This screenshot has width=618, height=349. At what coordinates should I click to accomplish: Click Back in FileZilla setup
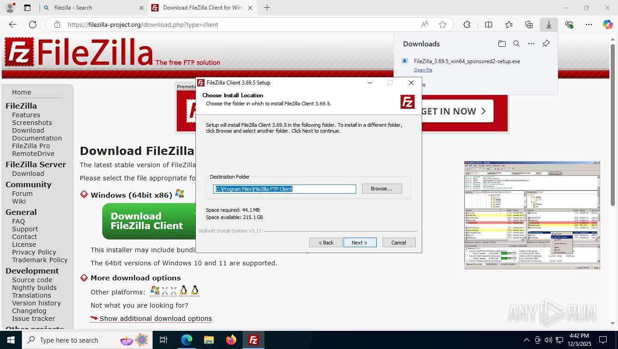326,243
